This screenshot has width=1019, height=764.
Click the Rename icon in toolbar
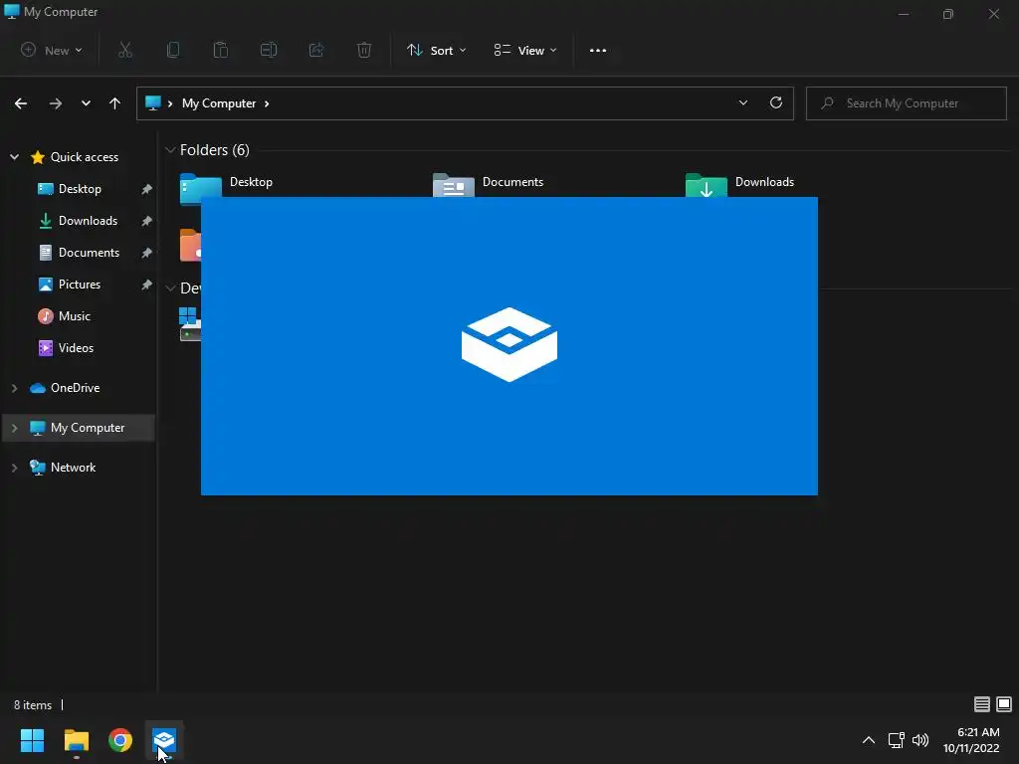pos(269,50)
